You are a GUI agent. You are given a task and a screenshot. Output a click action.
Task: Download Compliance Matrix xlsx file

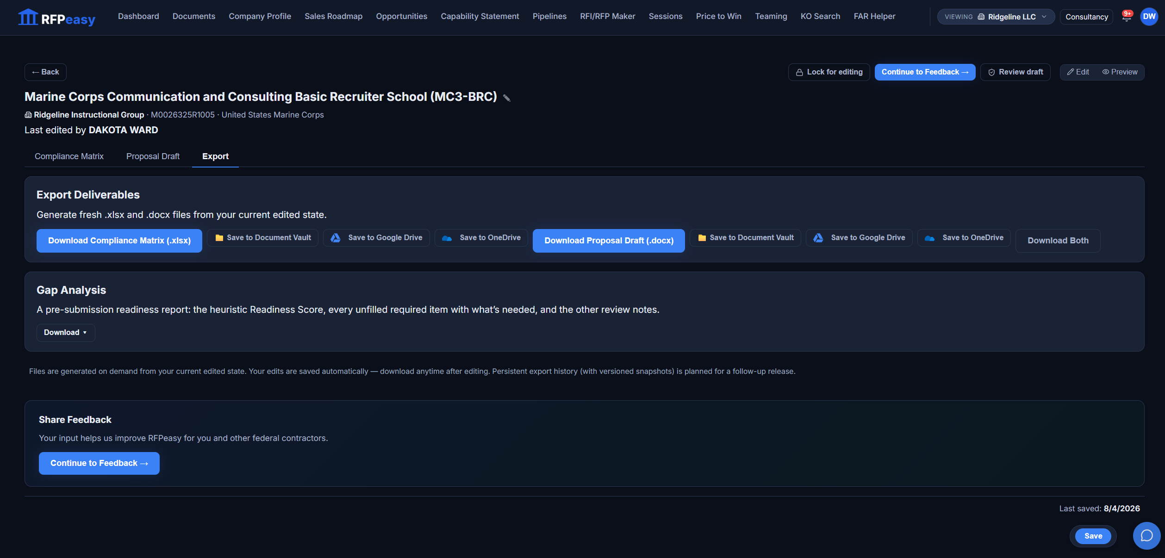click(x=119, y=241)
